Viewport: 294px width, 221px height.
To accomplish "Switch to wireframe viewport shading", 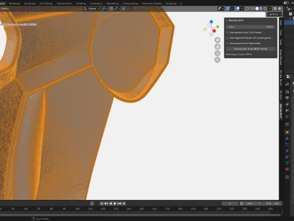I will (x=253, y=9).
